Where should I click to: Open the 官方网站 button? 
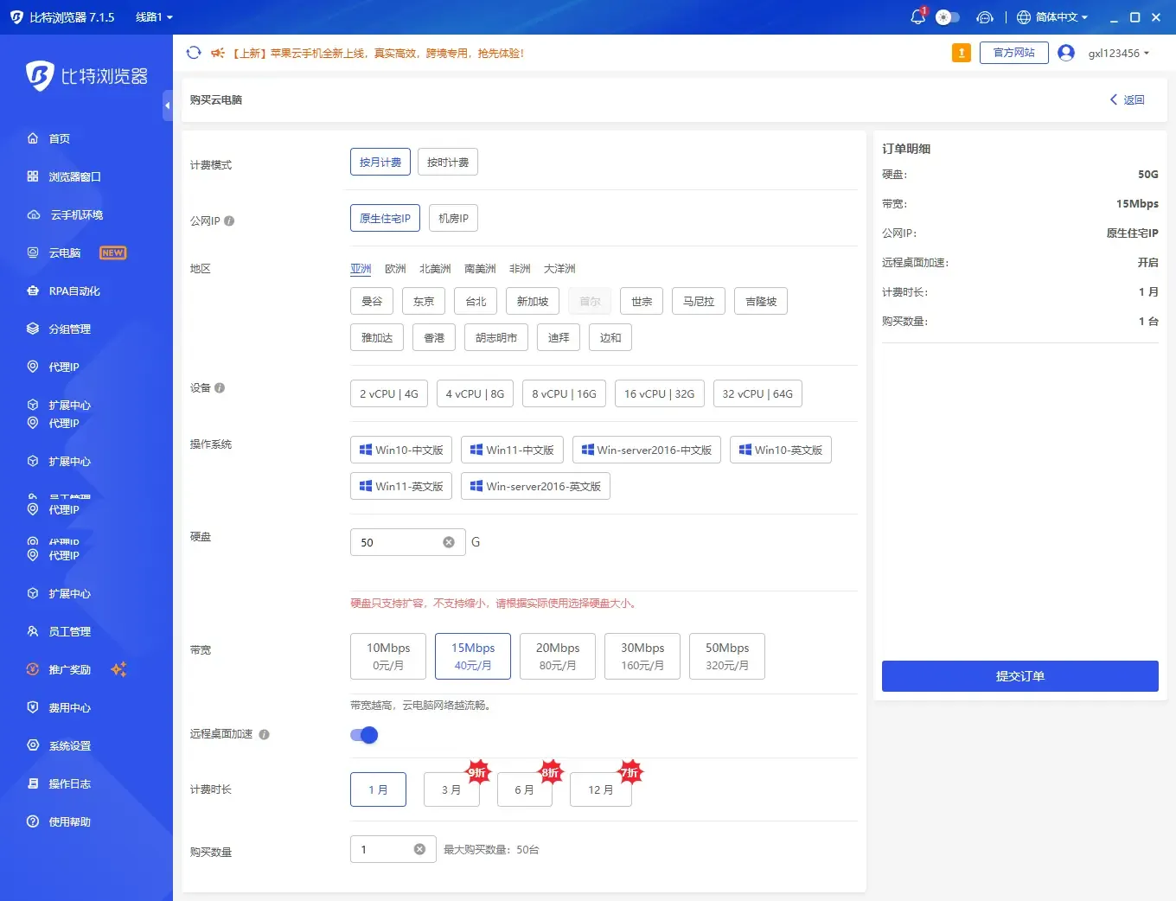(1013, 53)
